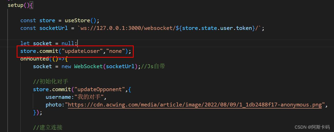Click 'store.state.user.token' inside template string
The height and width of the screenshot is (132, 334).
point(217,28)
